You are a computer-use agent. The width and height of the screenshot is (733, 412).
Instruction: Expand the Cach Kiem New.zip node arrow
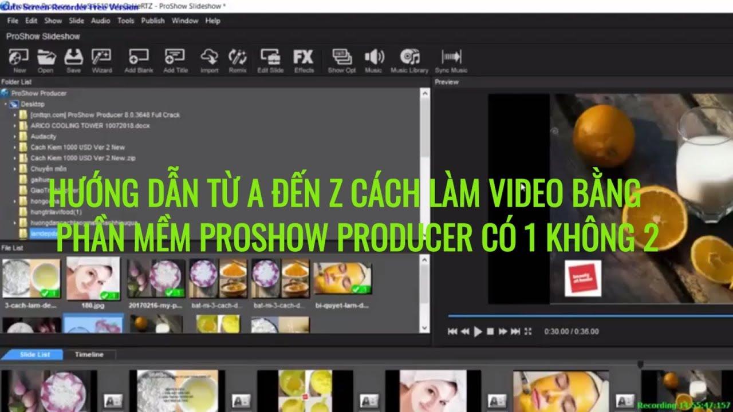point(15,158)
